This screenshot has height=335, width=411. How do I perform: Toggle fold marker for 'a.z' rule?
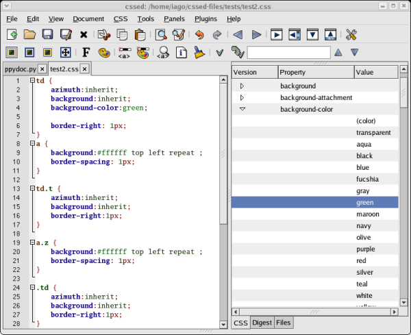point(32,243)
